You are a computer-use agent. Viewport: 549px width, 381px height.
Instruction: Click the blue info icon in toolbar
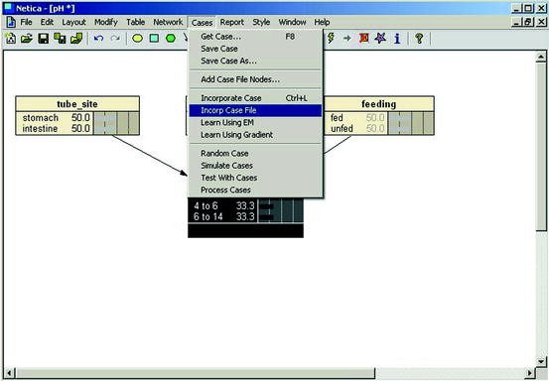pos(397,38)
